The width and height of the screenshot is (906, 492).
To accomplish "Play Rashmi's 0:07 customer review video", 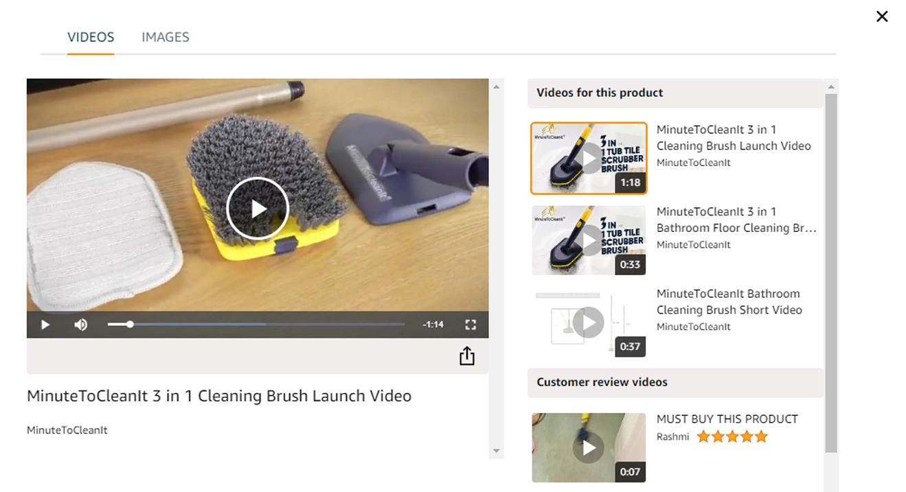I will point(589,447).
